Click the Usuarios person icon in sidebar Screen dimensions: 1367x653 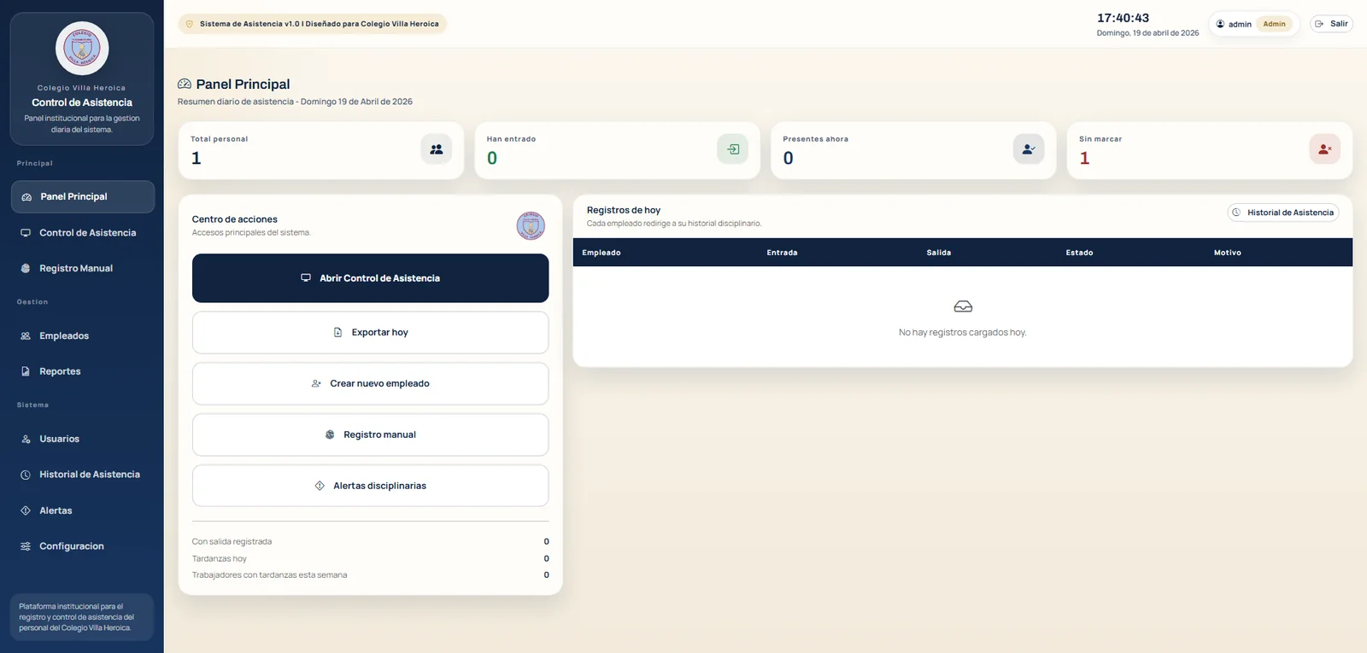(x=26, y=439)
